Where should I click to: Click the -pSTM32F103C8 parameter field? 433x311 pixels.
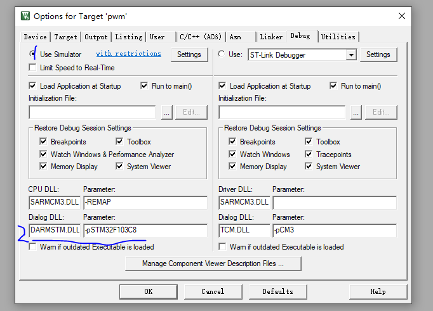pyautogui.click(x=145, y=231)
